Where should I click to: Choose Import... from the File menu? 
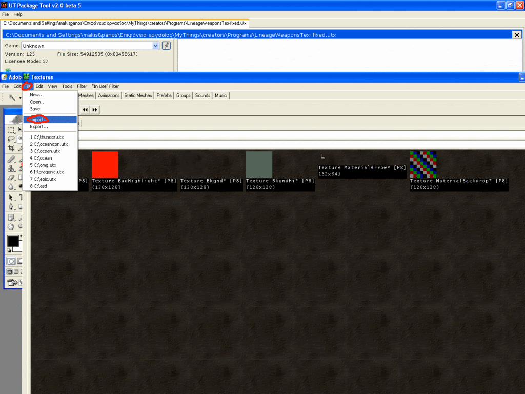[x=37, y=120]
